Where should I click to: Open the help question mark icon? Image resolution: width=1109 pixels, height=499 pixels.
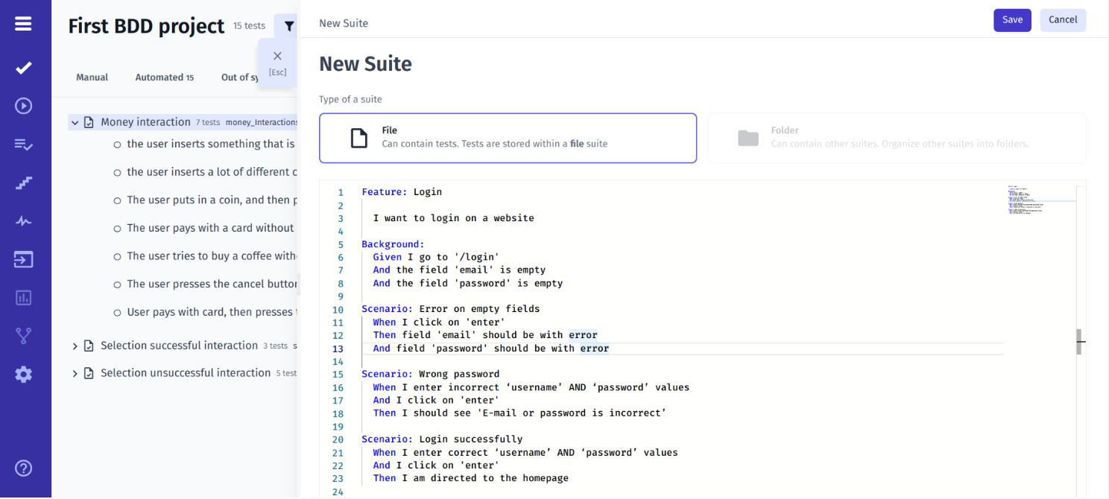click(23, 468)
